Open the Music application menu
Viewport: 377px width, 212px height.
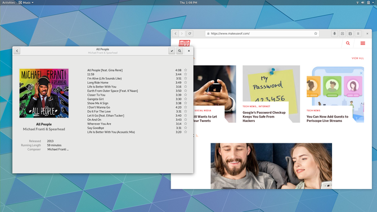[26, 3]
